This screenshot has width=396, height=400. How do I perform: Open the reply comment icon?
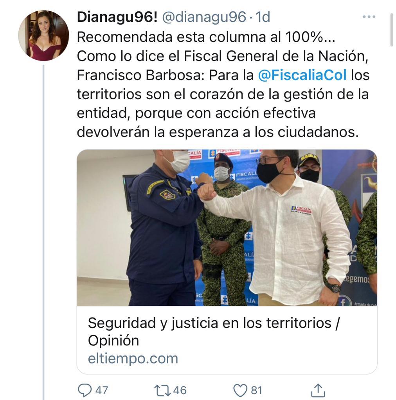pos(85,390)
